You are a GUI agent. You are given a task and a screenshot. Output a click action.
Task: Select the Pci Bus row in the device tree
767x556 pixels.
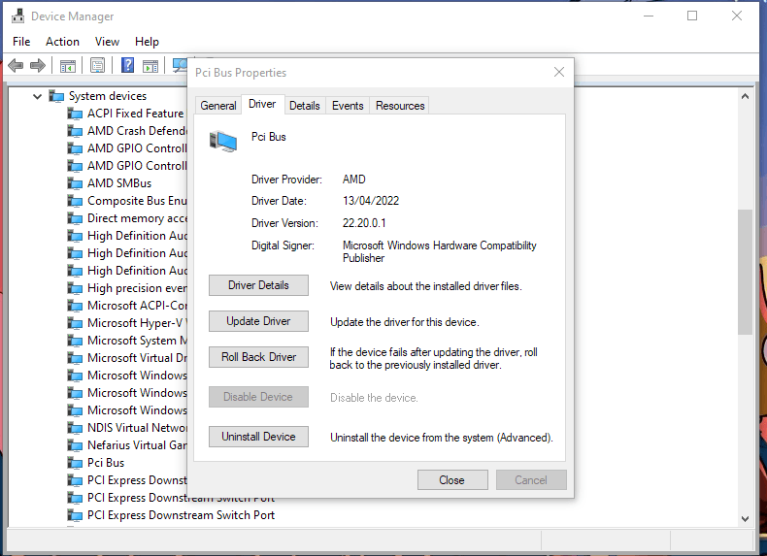[96, 463]
